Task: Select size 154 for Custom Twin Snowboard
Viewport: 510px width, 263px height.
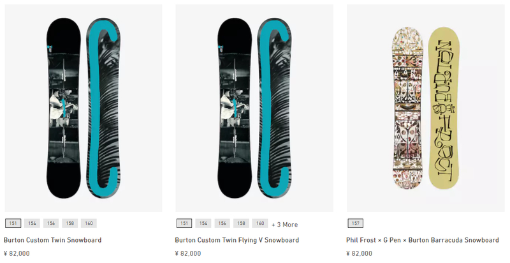Action: pyautogui.click(x=32, y=223)
